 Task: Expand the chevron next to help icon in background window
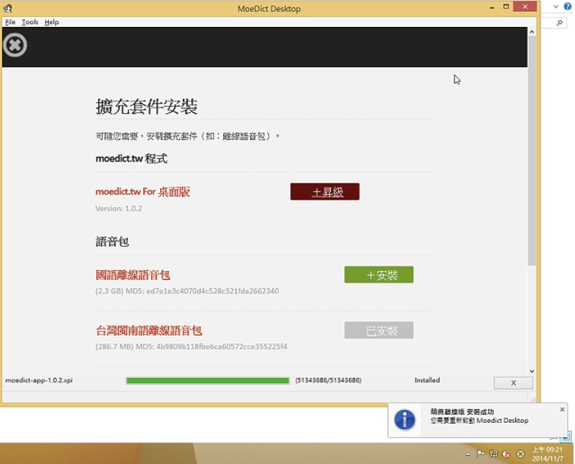click(x=556, y=7)
